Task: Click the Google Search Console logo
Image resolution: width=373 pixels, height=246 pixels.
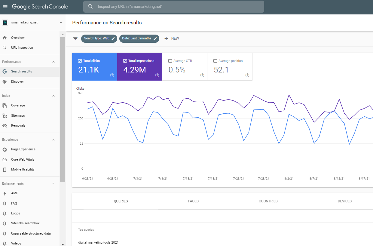Action: tap(40, 7)
